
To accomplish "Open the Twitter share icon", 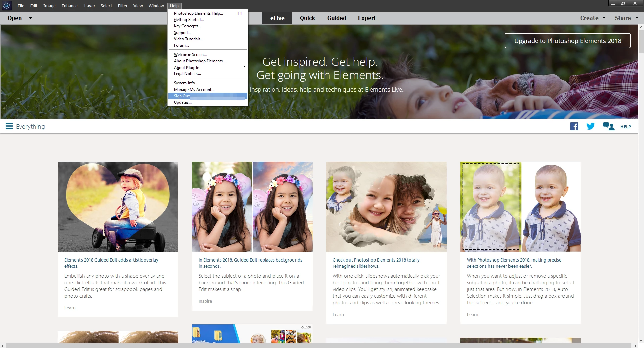I will pyautogui.click(x=590, y=126).
